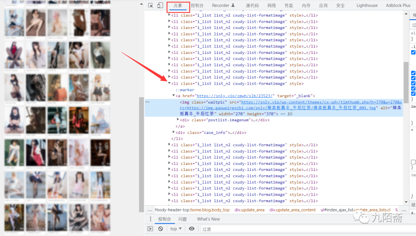Open the first thumbnail in second gallery row
416x236 pixels.
pyautogui.click(x=14, y=55)
